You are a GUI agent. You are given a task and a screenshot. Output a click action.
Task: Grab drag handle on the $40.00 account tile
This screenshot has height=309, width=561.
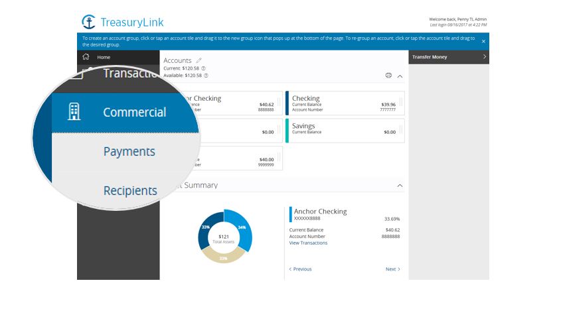(x=279, y=157)
